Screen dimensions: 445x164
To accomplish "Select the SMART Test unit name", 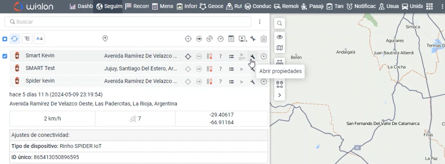I will pos(40,68).
